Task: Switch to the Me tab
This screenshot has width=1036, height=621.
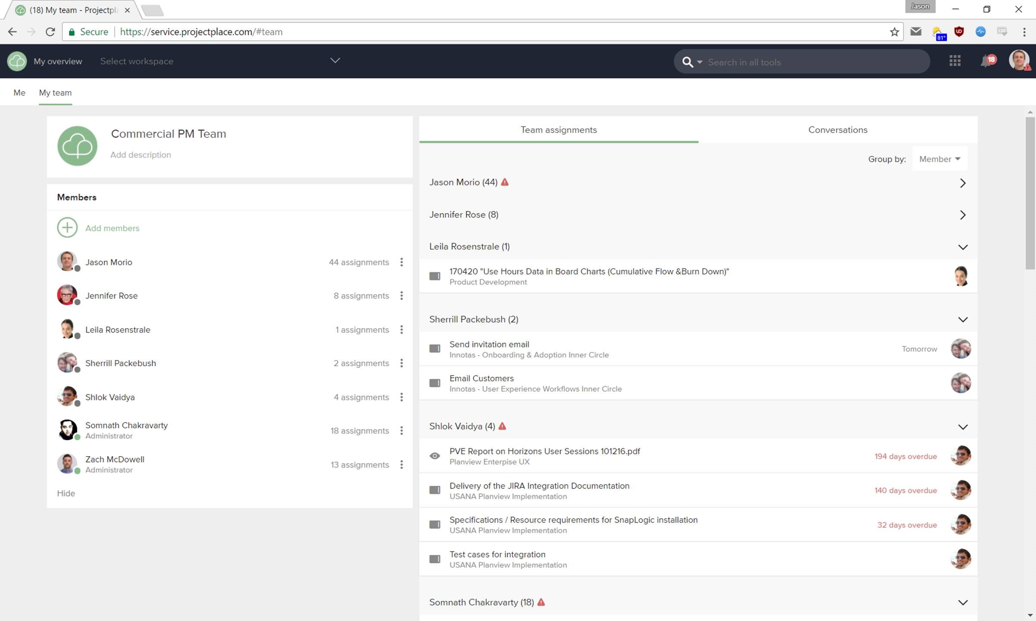Action: coord(19,92)
